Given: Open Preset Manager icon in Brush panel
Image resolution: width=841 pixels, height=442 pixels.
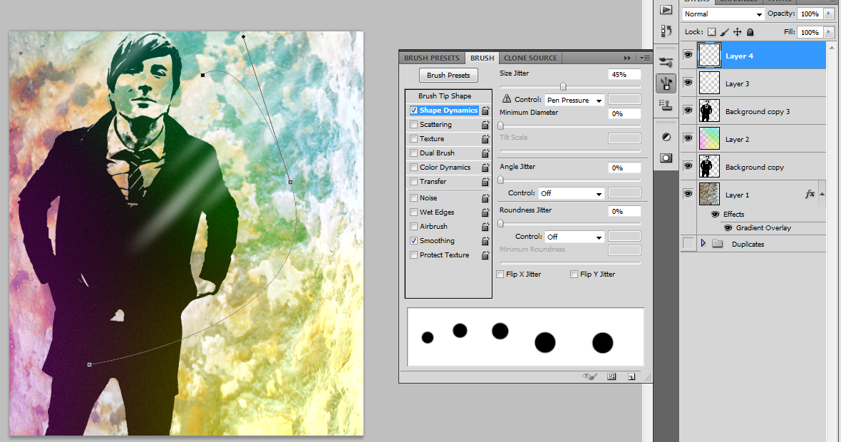Looking at the screenshot, I should point(612,376).
